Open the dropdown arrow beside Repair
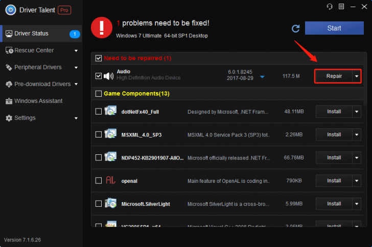 (x=357, y=76)
